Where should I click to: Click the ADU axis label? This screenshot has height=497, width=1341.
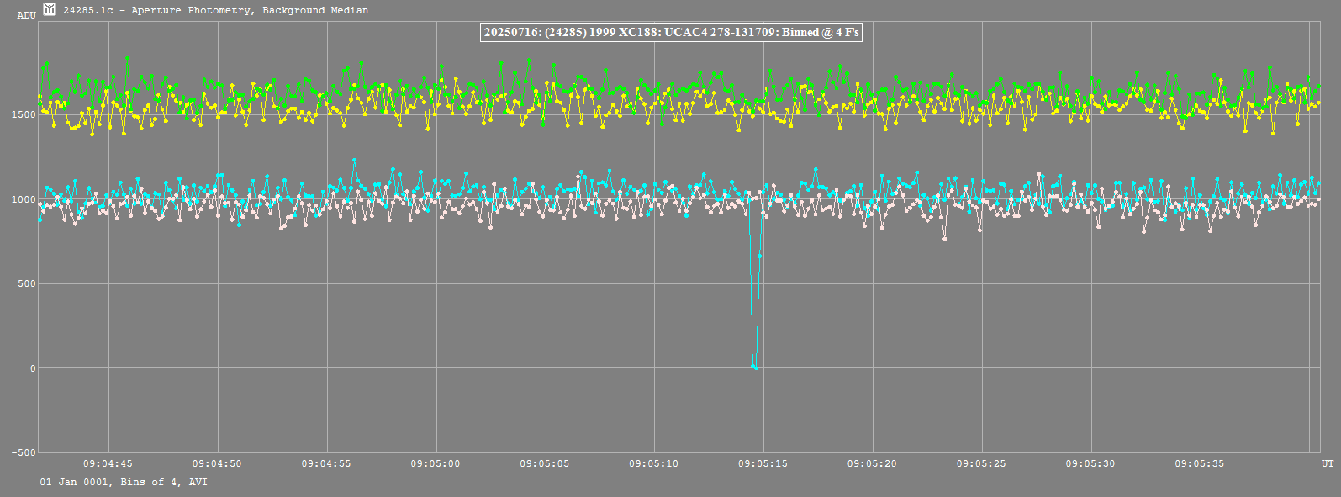pyautogui.click(x=26, y=15)
